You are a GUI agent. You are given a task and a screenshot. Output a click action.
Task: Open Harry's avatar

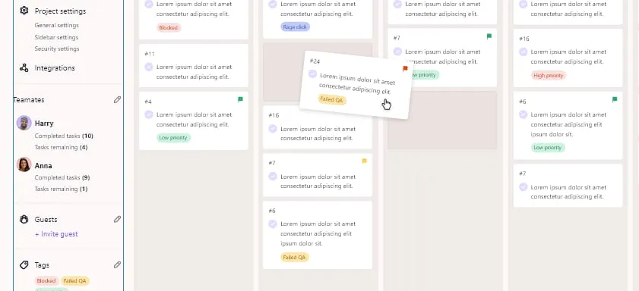24,123
